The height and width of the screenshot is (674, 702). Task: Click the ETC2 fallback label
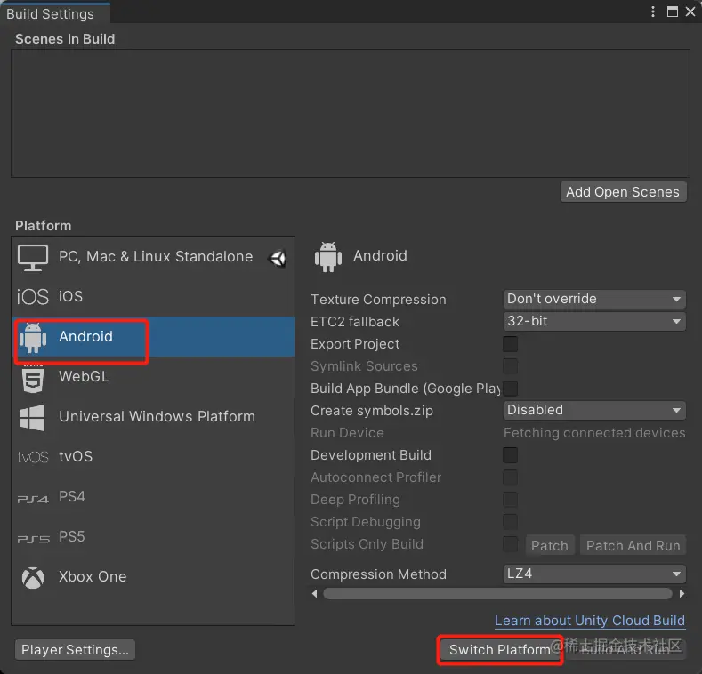tap(355, 322)
